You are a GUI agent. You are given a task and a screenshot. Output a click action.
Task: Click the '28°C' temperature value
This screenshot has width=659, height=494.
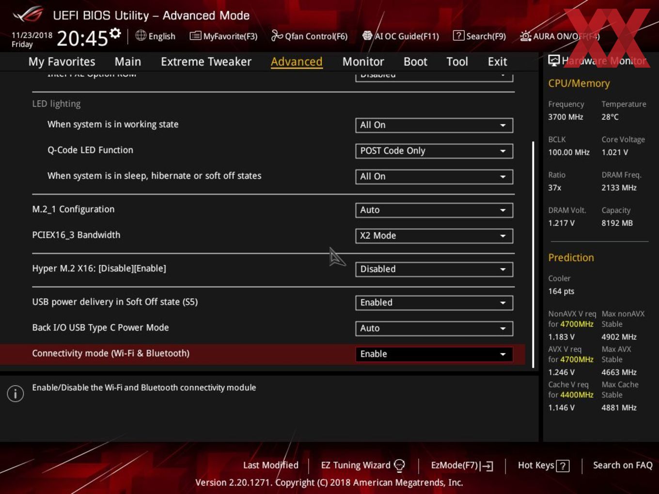pyautogui.click(x=610, y=117)
